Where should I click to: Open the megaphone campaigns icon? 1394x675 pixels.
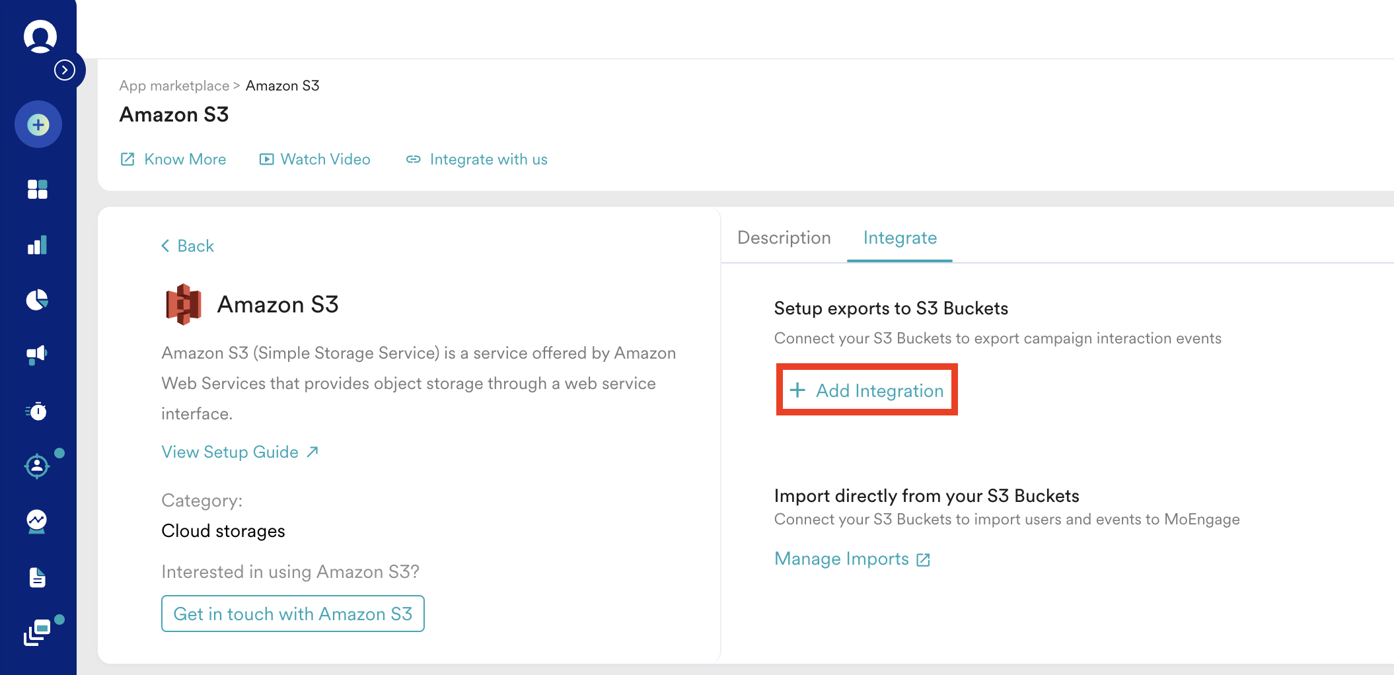click(37, 355)
